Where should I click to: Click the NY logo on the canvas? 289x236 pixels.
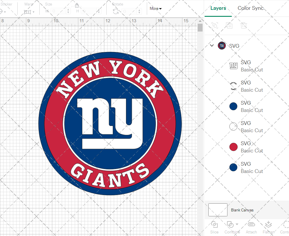(110, 123)
